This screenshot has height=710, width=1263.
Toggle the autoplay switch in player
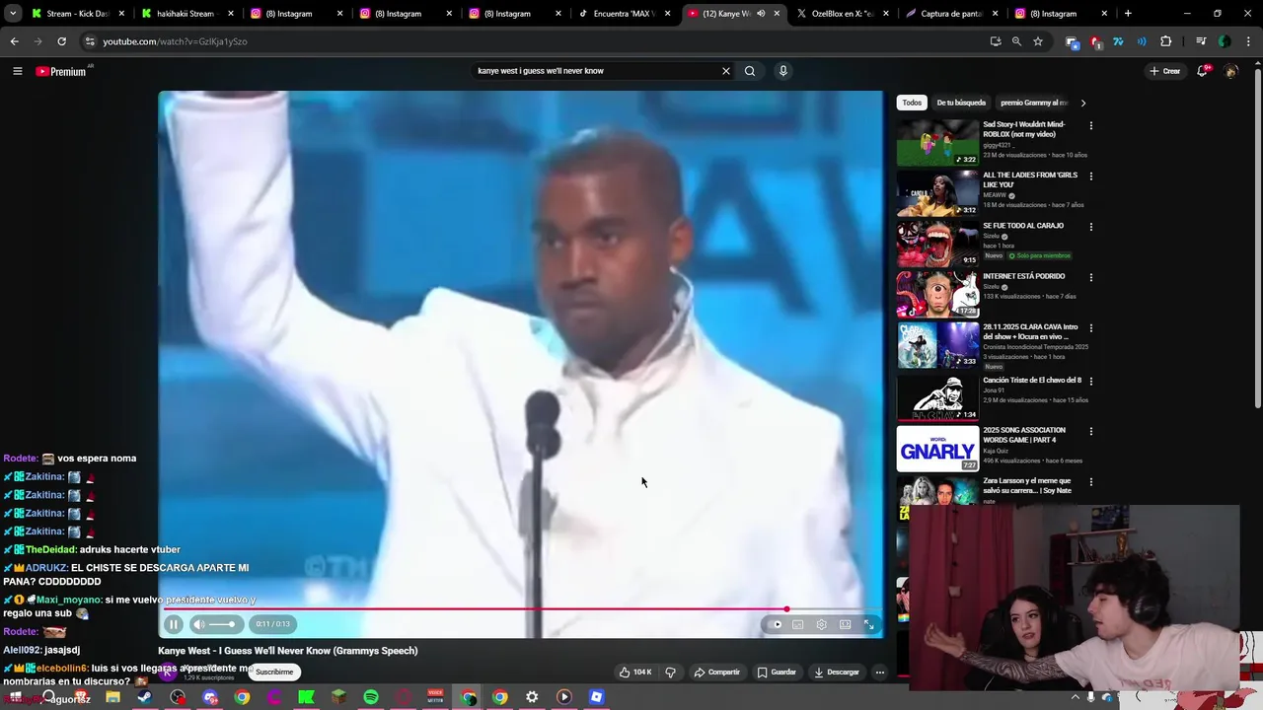tap(775, 624)
